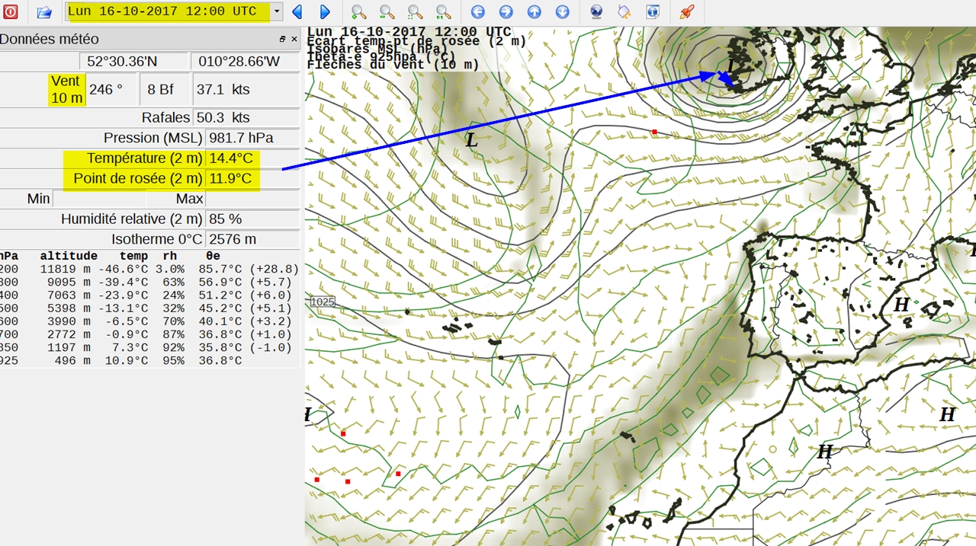Close the Données météo panel

pos(294,39)
